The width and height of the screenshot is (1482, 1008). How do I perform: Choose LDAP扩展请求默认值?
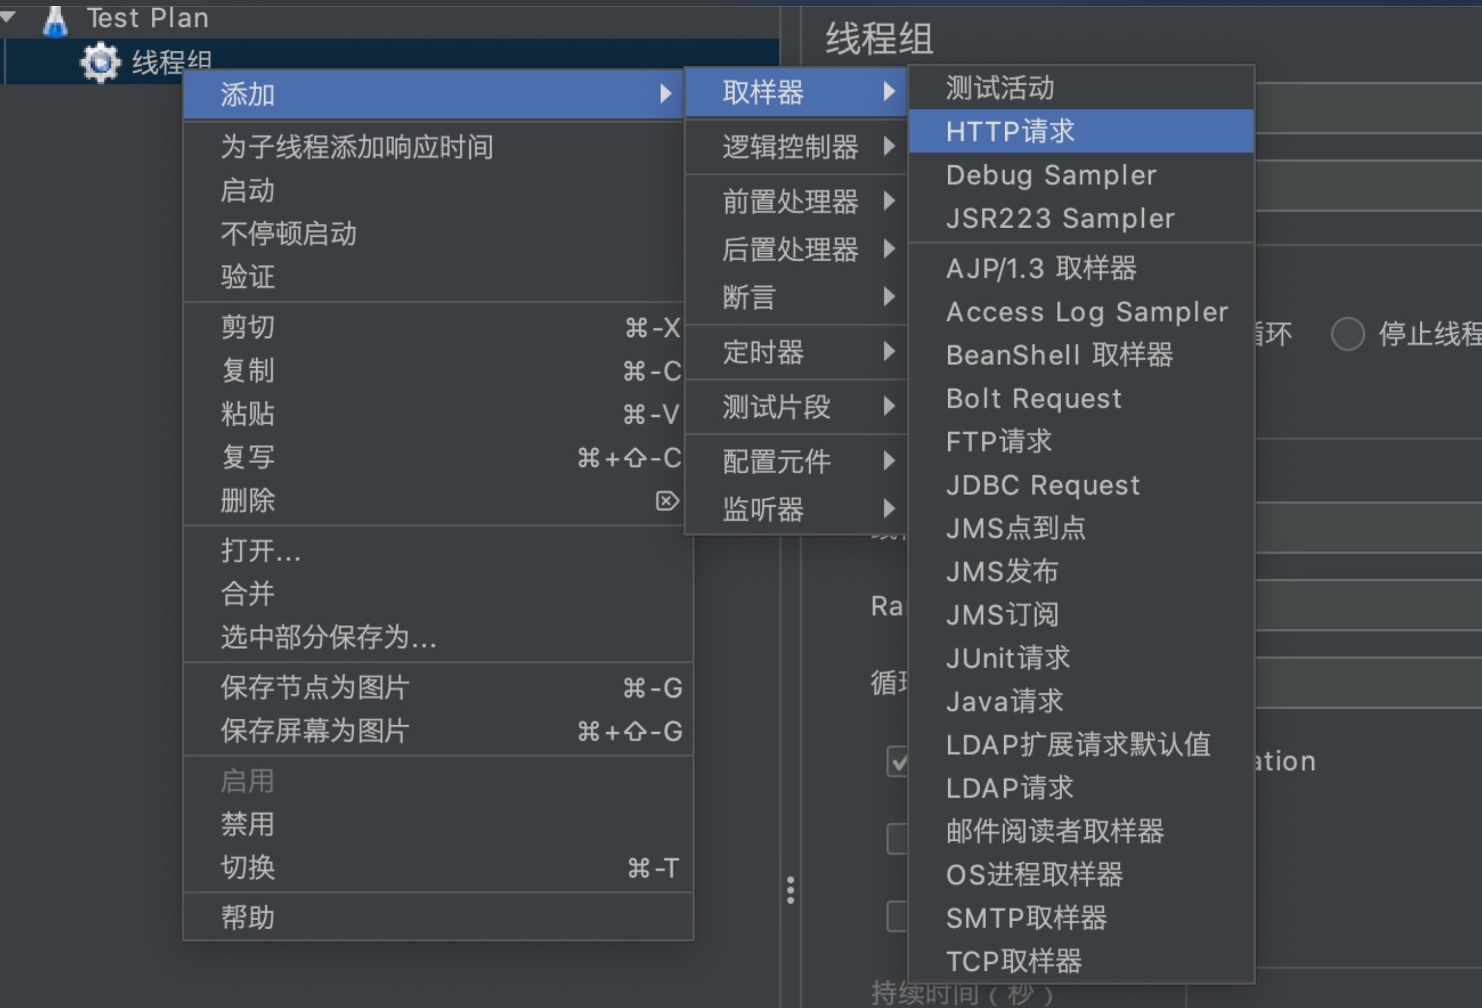click(1082, 746)
